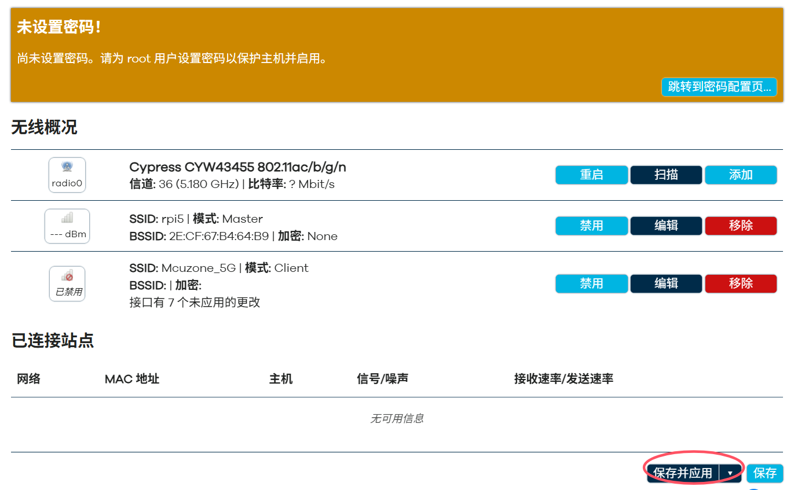Click the 信号/噪声 column header

tap(383, 379)
